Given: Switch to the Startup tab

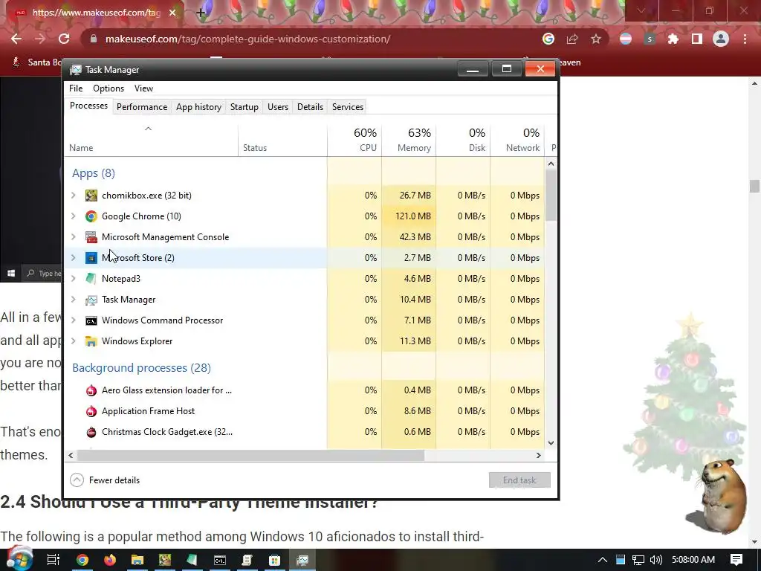Looking at the screenshot, I should tap(244, 107).
